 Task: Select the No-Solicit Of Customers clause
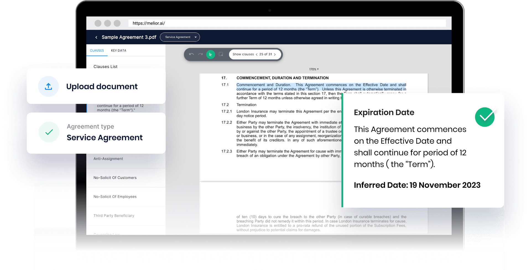tap(115, 178)
